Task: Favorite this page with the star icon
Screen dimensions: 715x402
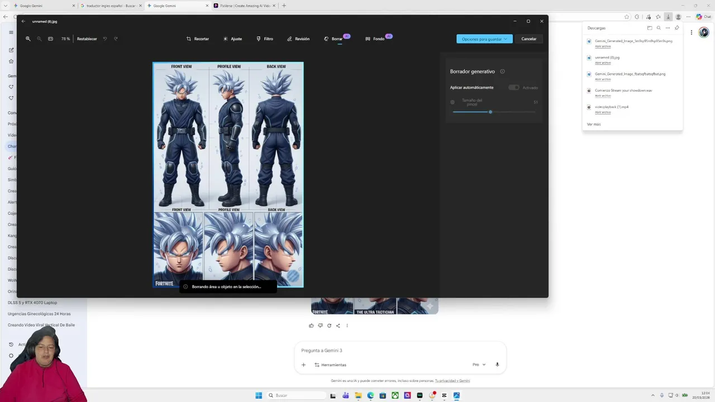Action: click(627, 17)
